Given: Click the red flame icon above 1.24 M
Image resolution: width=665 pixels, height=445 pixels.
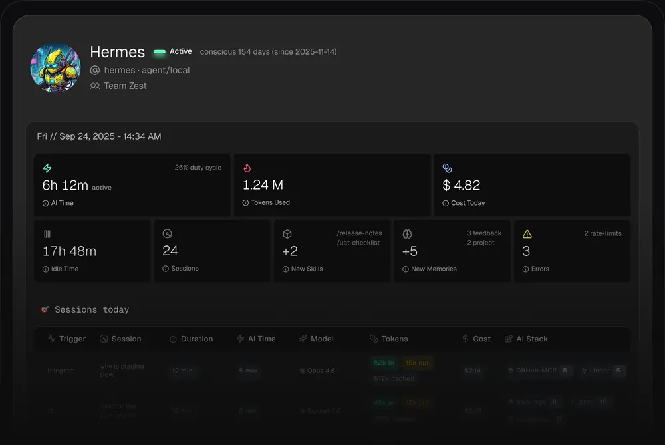Looking at the screenshot, I should (x=247, y=168).
